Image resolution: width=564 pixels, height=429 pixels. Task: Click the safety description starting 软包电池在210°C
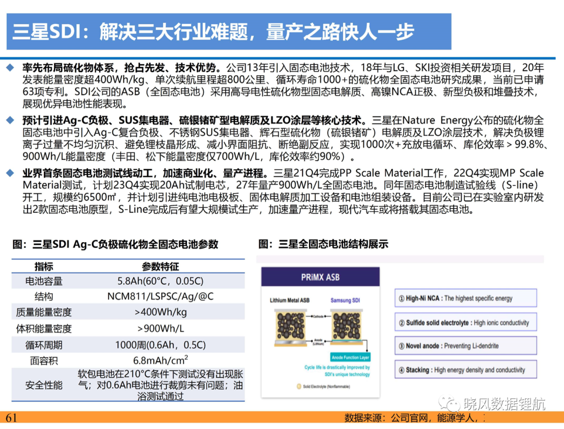160,385
